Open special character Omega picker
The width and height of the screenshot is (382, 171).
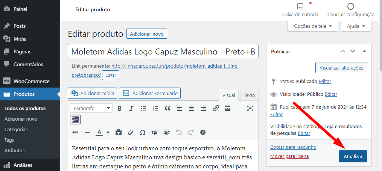[143, 132]
